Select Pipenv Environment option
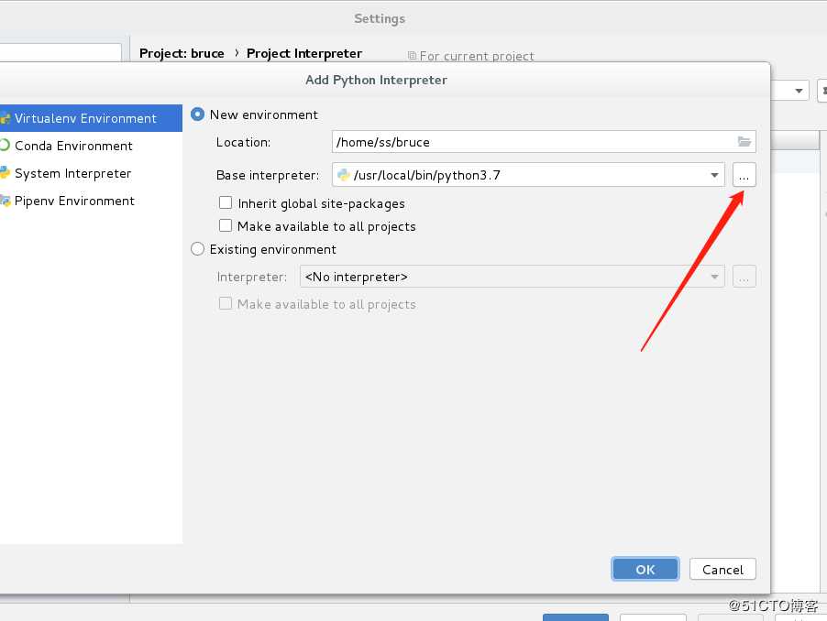The height and width of the screenshot is (621, 827). click(74, 201)
